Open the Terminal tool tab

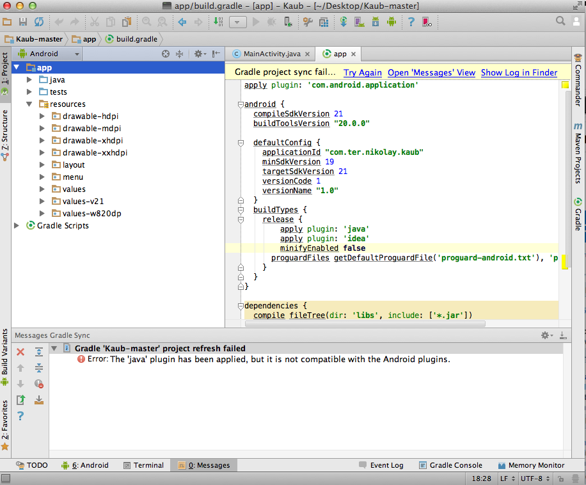coord(143,465)
